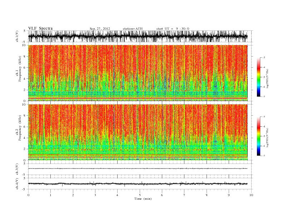The image size is (283, 219).
Task: Click the "ch.2 Frequency (kHz)" axis label
Action: click(18, 127)
